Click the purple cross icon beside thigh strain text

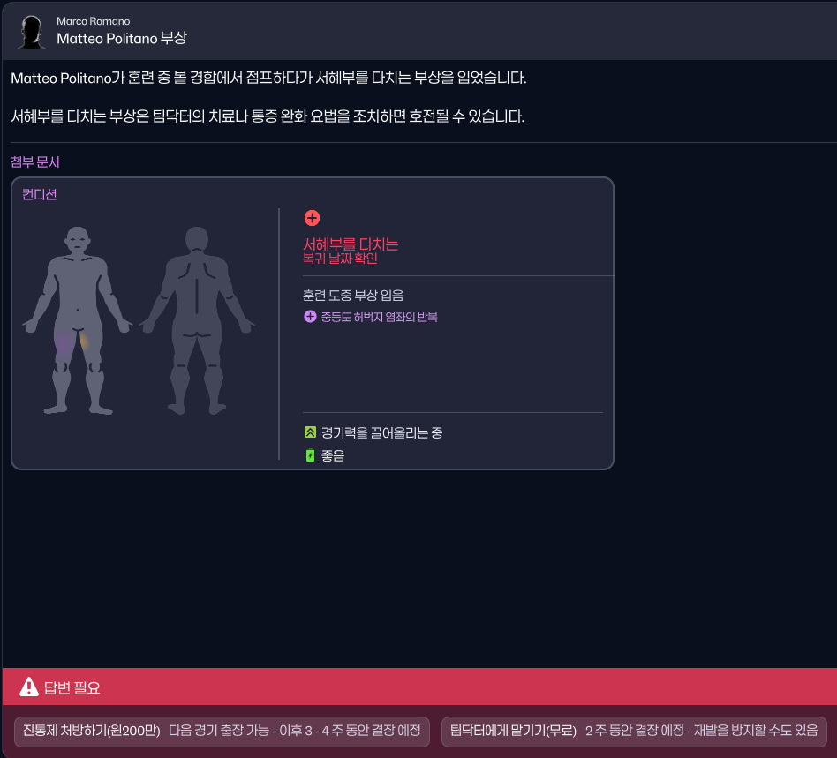click(310, 316)
